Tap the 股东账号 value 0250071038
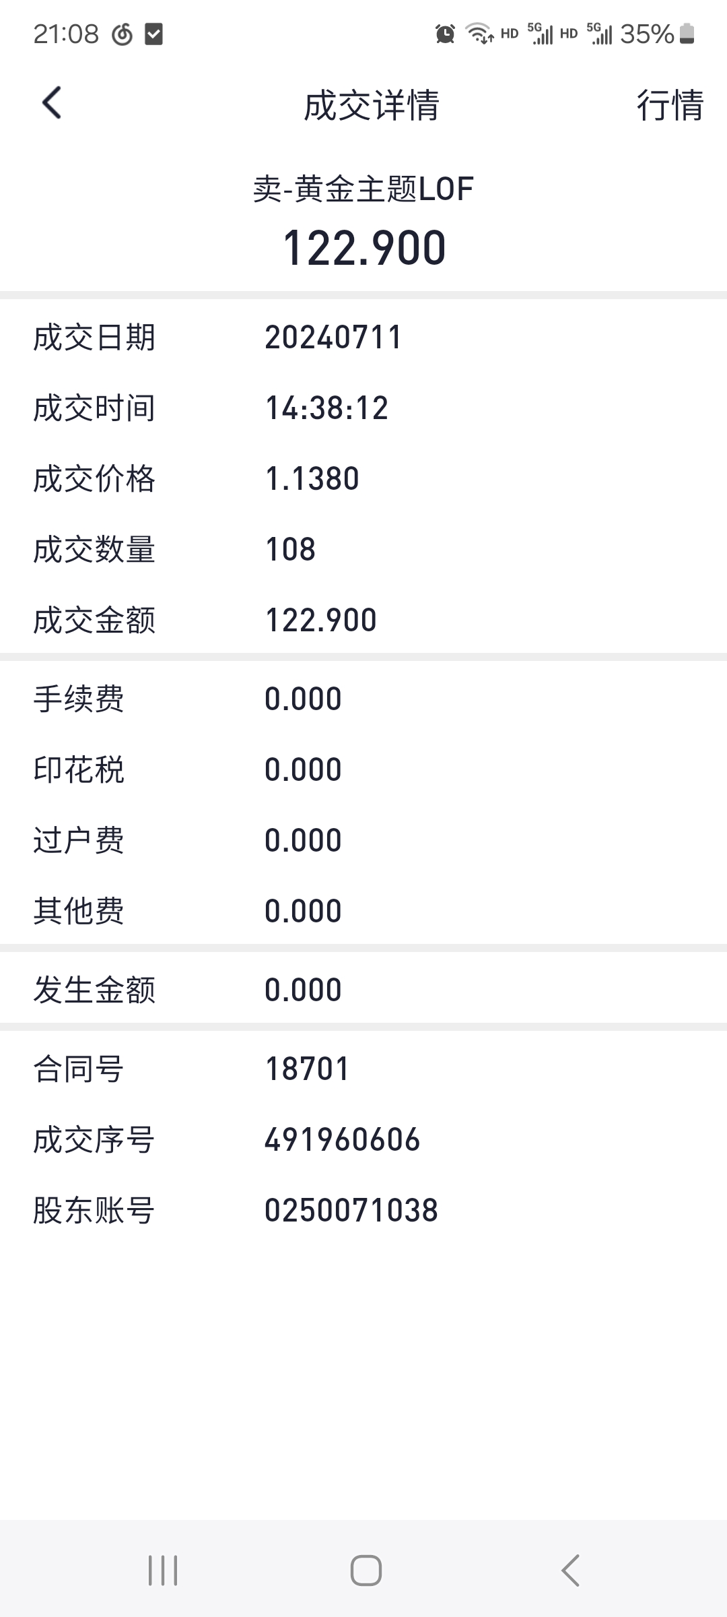Viewport: 727px width, 1617px height. pyautogui.click(x=351, y=1211)
